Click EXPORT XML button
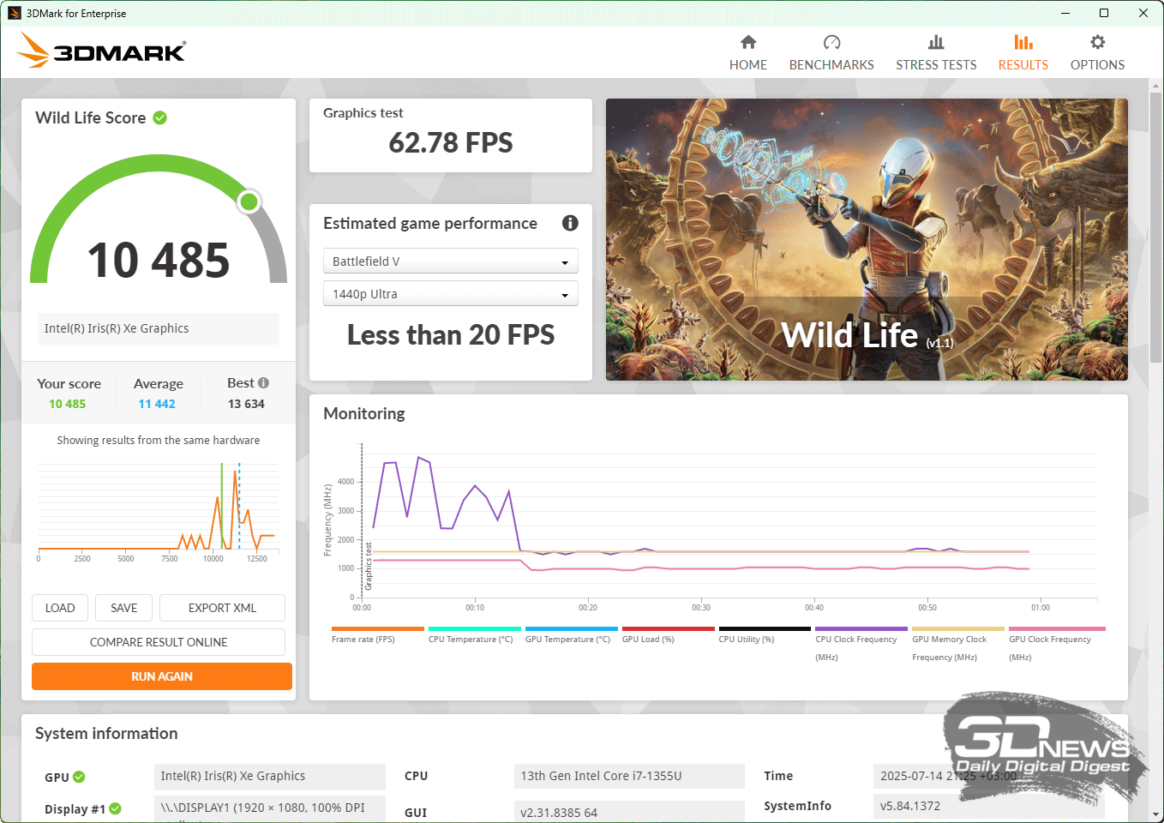The width and height of the screenshot is (1164, 823). [222, 608]
